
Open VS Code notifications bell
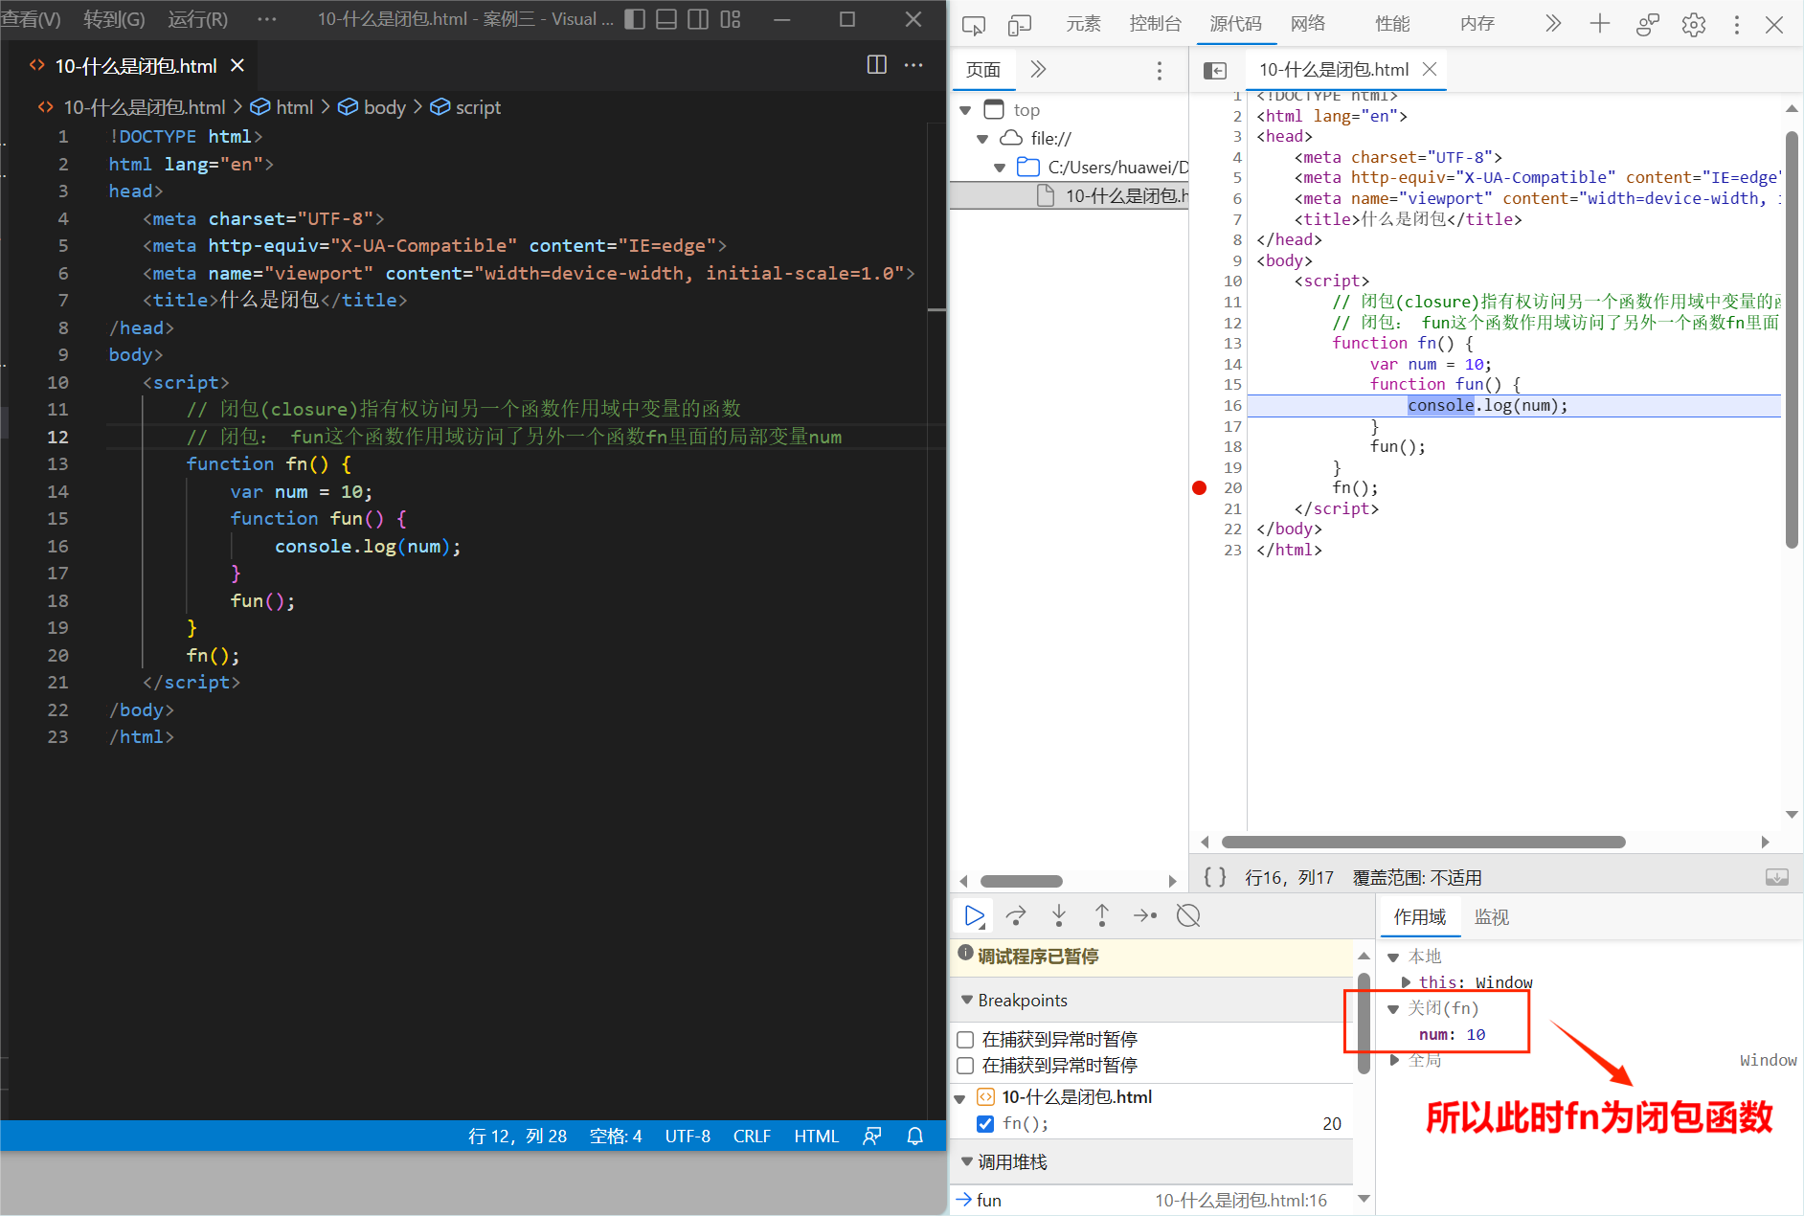914,1136
